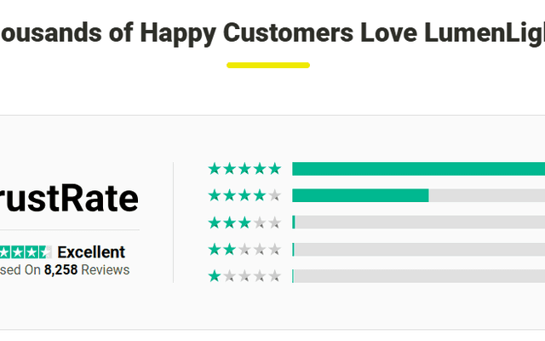Screen dimensions: 545x341
Task: Click the gray fifth star in four-star row
Action: (274, 195)
